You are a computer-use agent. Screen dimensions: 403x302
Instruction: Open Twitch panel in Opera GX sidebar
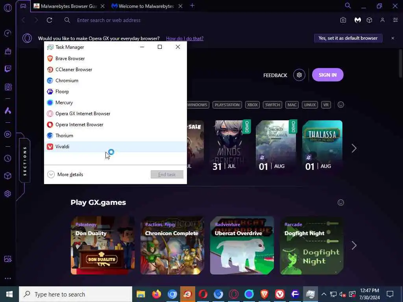(8, 69)
